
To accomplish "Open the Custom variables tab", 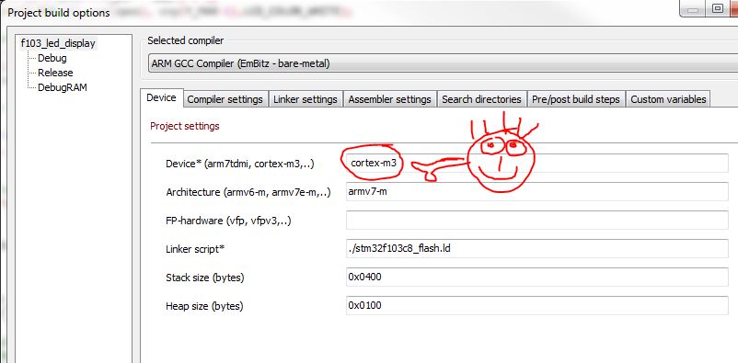I will pos(668,99).
